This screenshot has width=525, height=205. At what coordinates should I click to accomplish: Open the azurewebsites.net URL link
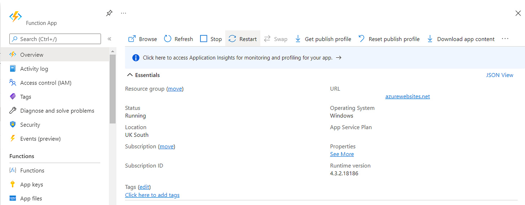[x=407, y=96]
